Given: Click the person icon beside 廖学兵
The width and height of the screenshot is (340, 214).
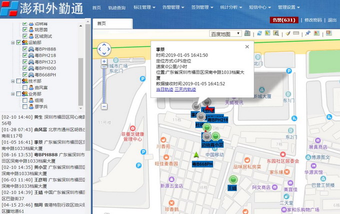Looking at the screenshot, I should [x=31, y=106].
